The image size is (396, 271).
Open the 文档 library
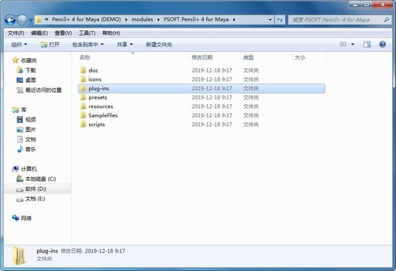(30, 140)
